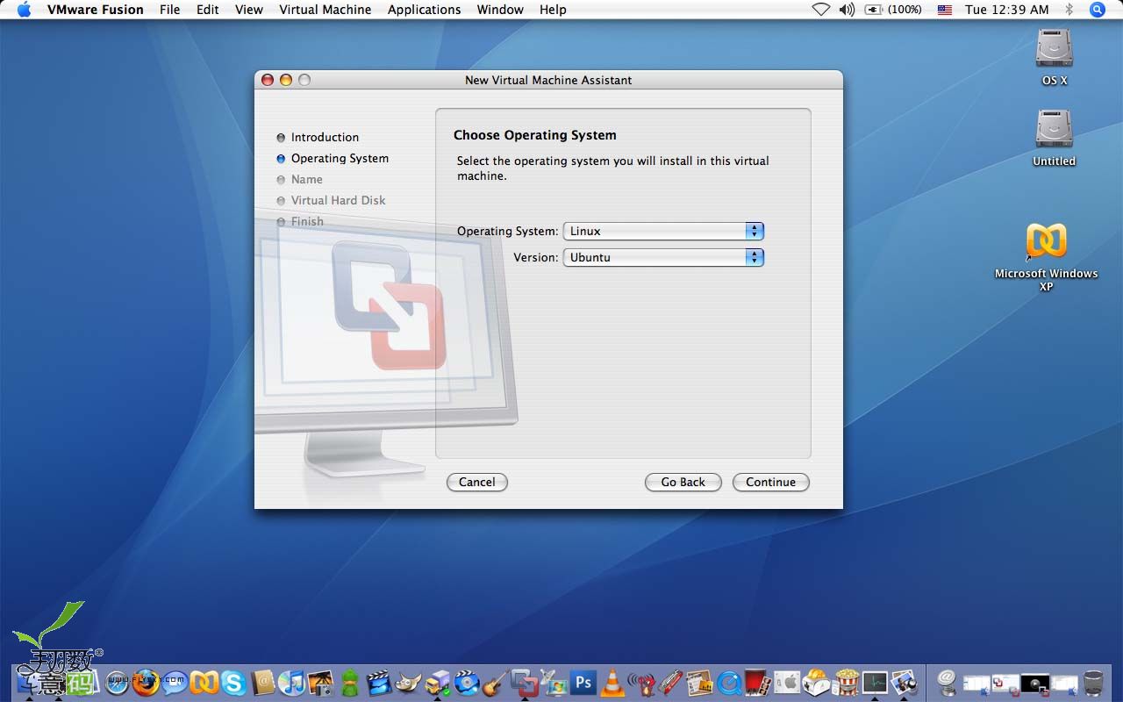The width and height of the screenshot is (1123, 702).
Task: Open Spotlight search in the menu bar
Action: point(1097,10)
